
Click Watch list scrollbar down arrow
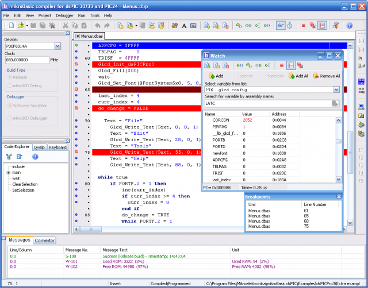pos(339,180)
